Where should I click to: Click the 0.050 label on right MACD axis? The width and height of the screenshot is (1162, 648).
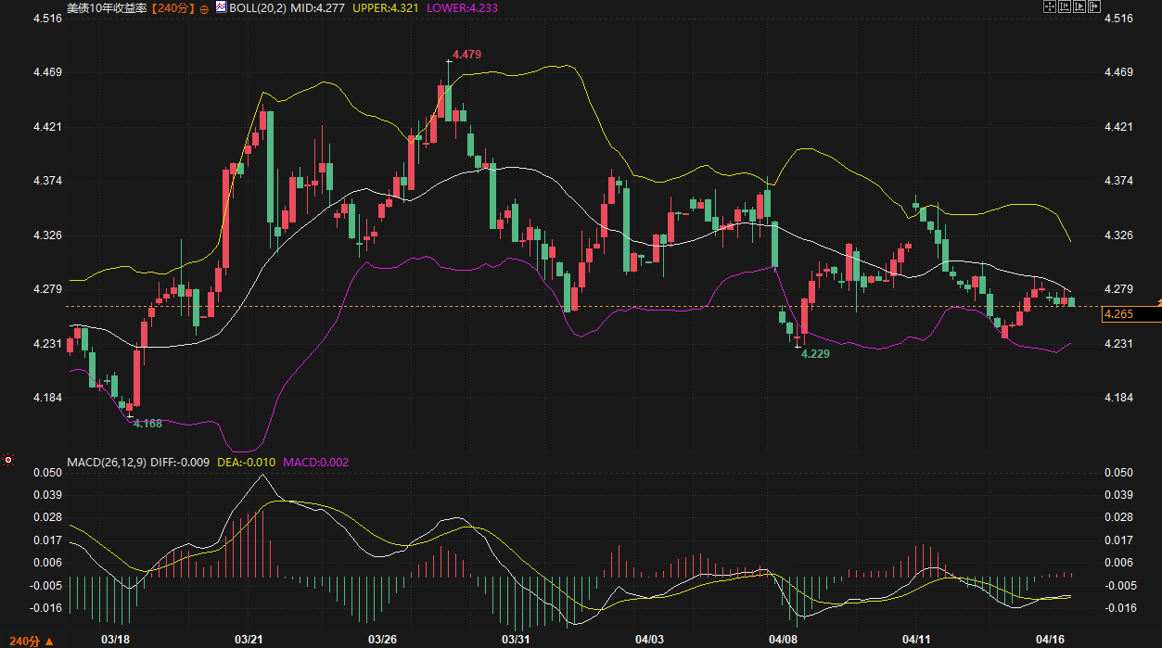tap(1117, 473)
